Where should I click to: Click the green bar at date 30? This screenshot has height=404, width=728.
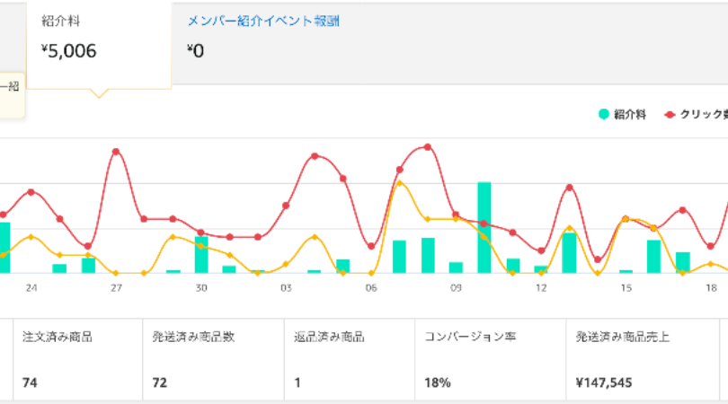coord(201,255)
